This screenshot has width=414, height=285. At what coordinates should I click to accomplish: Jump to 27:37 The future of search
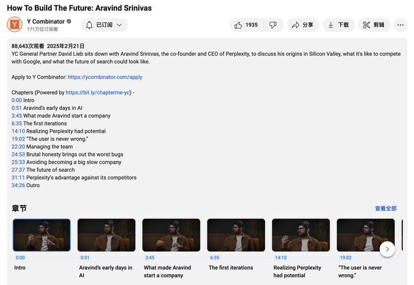tap(18, 169)
